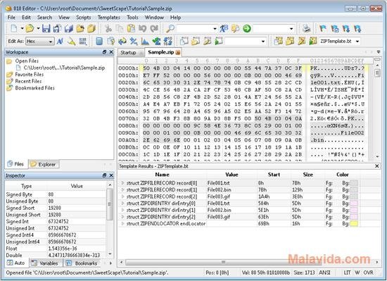
Task: Click the Open File folder icon
Action: [30, 29]
